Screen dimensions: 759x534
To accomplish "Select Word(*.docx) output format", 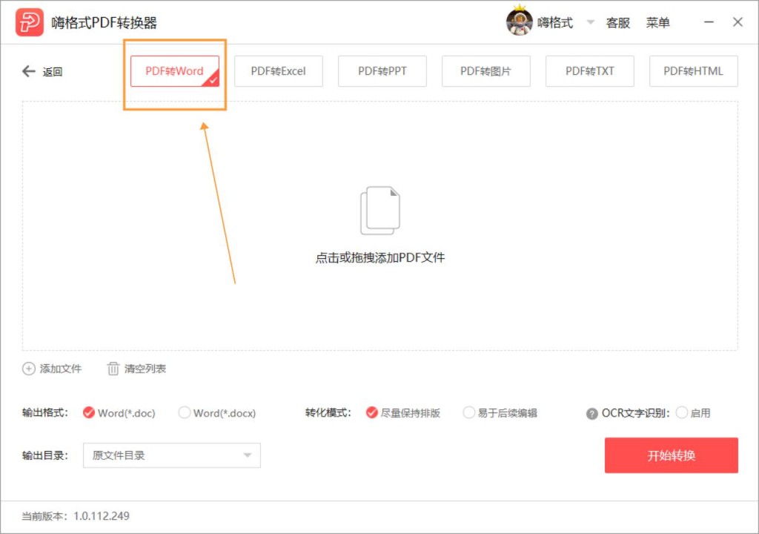I will 217,413.
